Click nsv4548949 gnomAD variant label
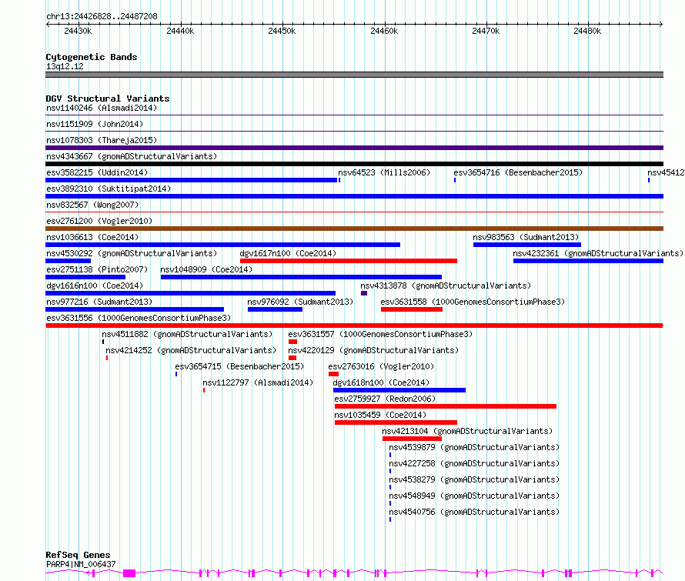The height and width of the screenshot is (581, 685). (x=474, y=496)
